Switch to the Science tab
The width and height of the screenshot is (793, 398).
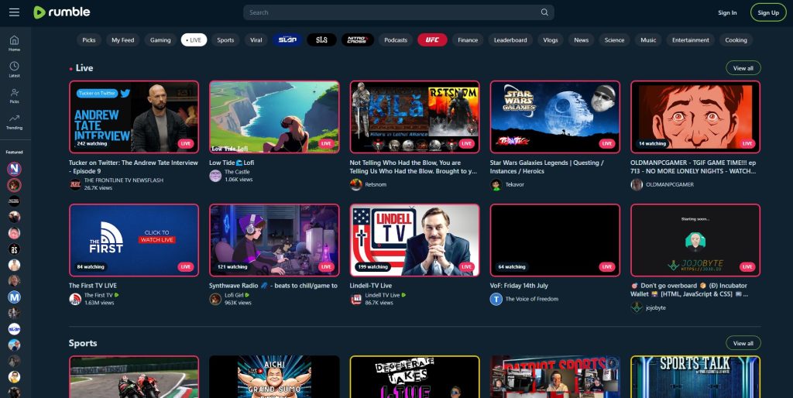(614, 40)
